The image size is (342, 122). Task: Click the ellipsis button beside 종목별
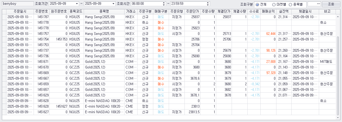coord(314,4)
